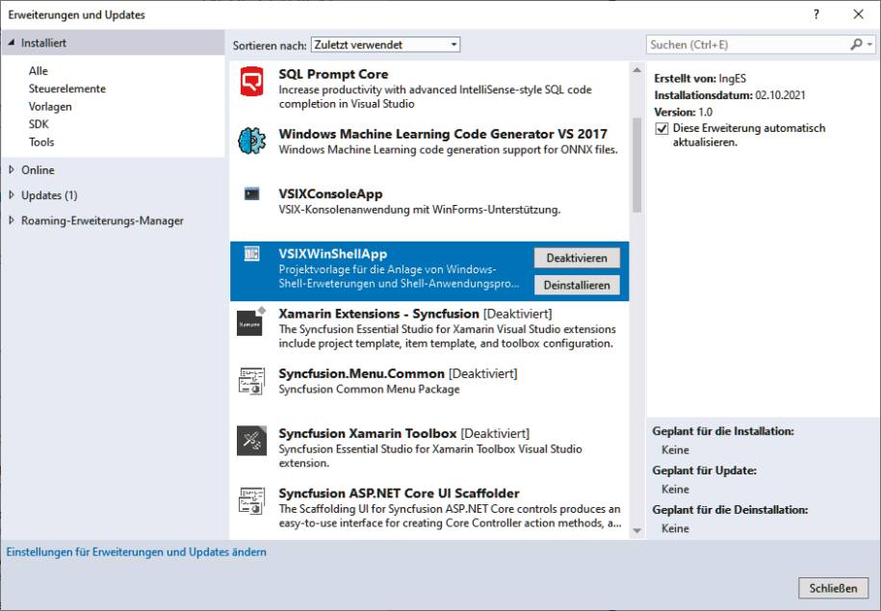Viewport: 881px width, 611px height.
Task: Expand the Roaming-Erweiterungs-Manager node
Action: (x=12, y=220)
